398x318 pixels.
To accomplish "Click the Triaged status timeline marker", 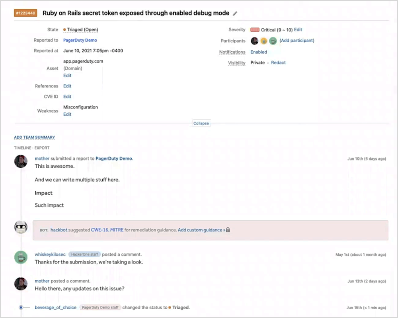I will 21,307.
